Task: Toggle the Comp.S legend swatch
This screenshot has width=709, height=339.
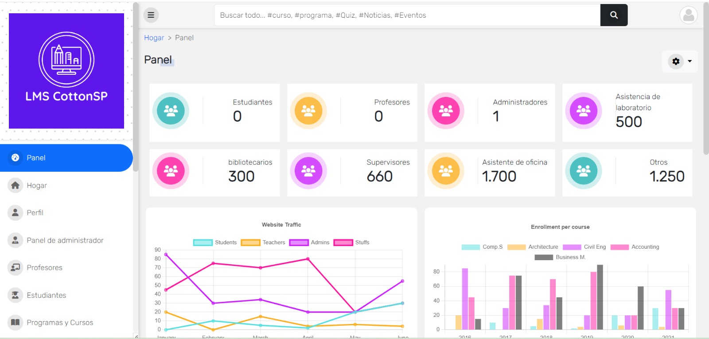Action: click(x=471, y=247)
